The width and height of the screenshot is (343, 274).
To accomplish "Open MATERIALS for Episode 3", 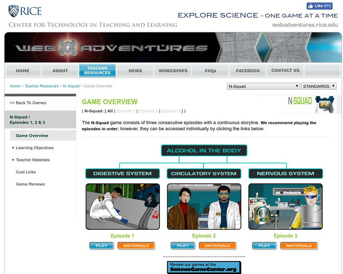I will coord(299,246).
